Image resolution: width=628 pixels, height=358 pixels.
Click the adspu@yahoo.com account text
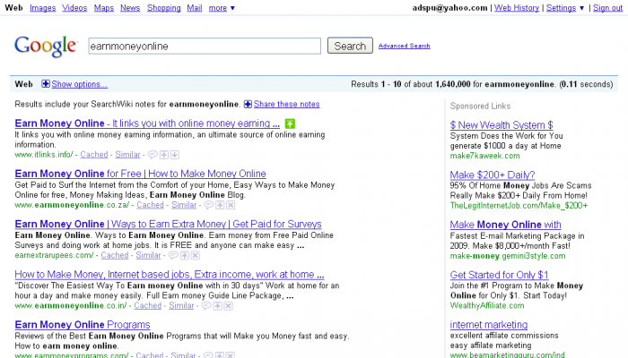click(449, 8)
